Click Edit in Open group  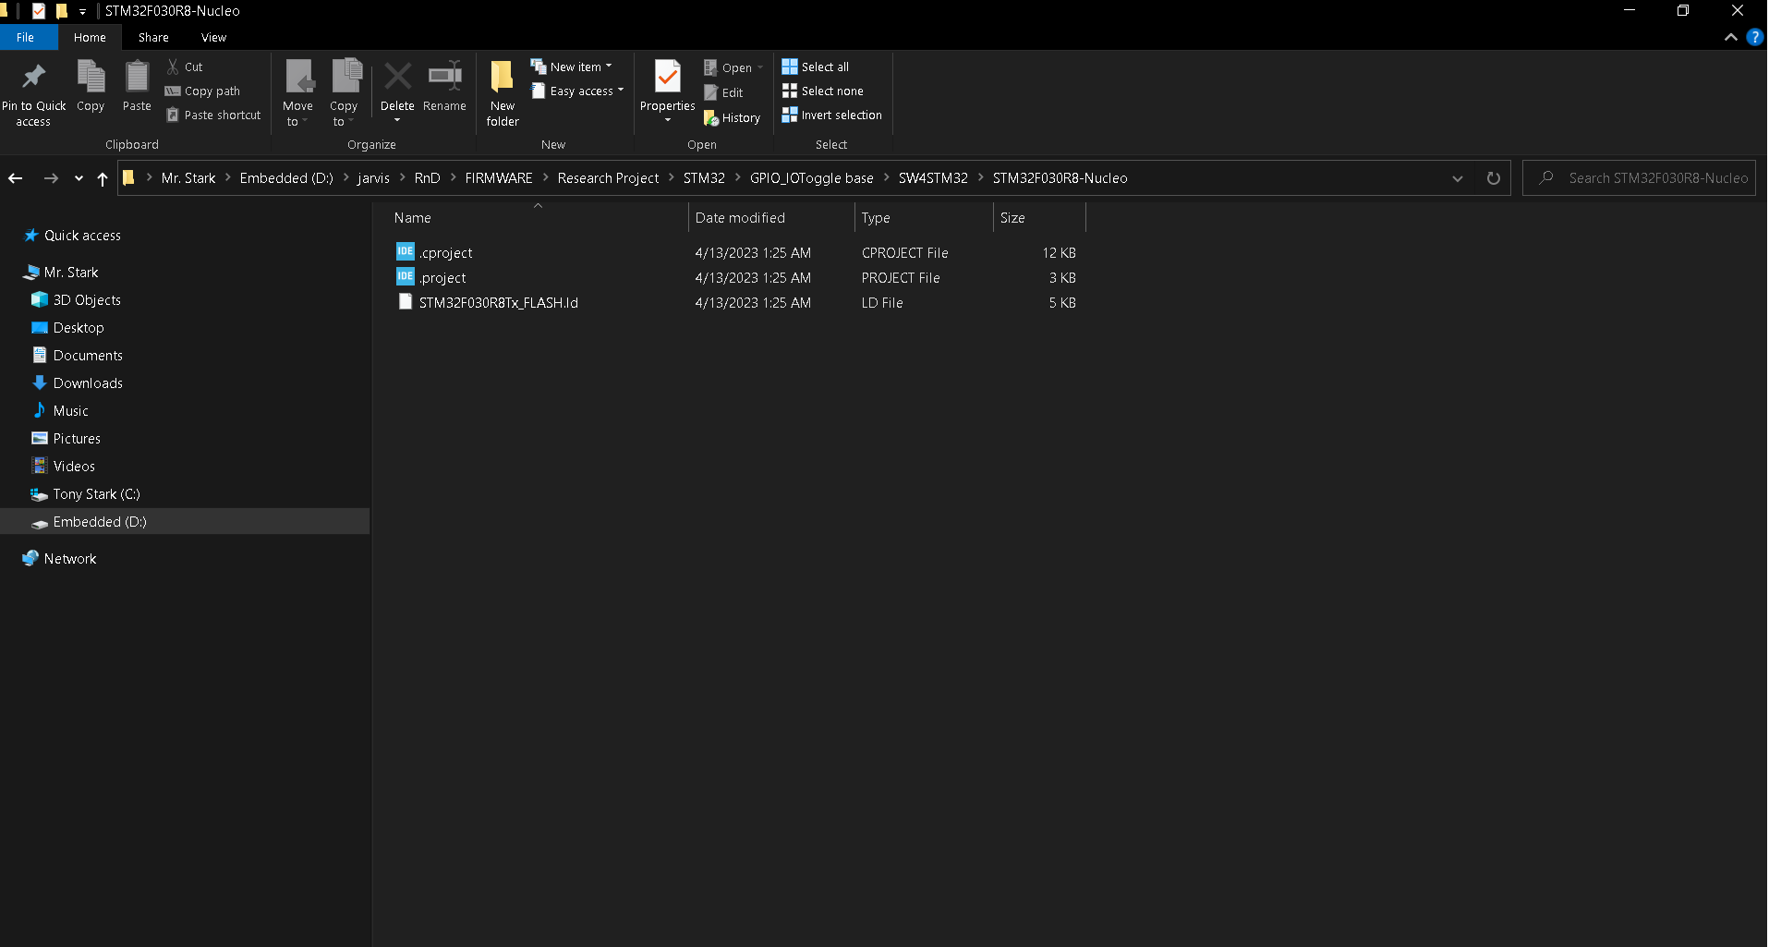pyautogui.click(x=723, y=92)
